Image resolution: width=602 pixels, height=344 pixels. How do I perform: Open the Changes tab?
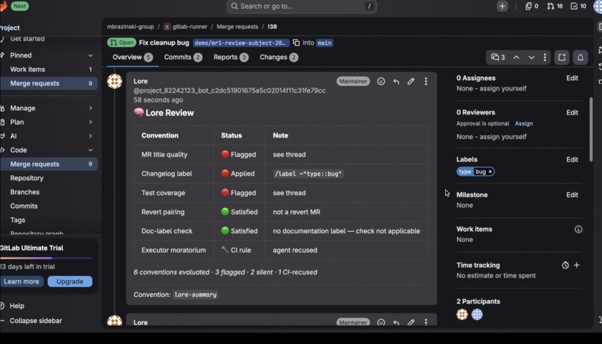[279, 58]
